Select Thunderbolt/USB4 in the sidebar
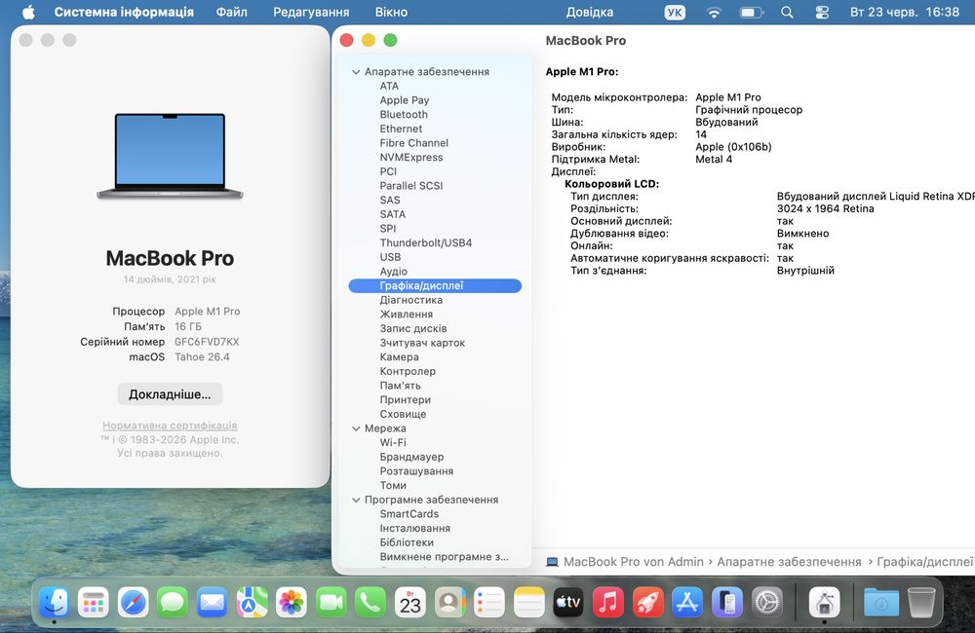975x633 pixels. [425, 242]
